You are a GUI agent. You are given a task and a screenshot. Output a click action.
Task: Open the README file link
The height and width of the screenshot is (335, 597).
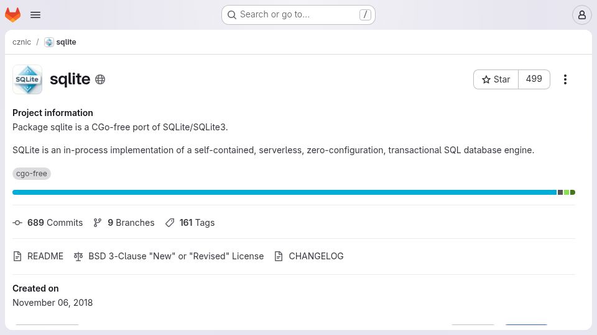tap(45, 256)
